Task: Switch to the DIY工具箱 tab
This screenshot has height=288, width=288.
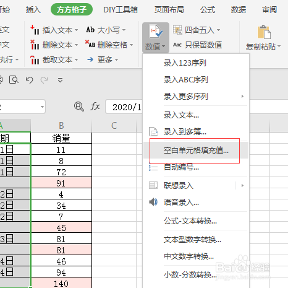Action: tap(121, 10)
